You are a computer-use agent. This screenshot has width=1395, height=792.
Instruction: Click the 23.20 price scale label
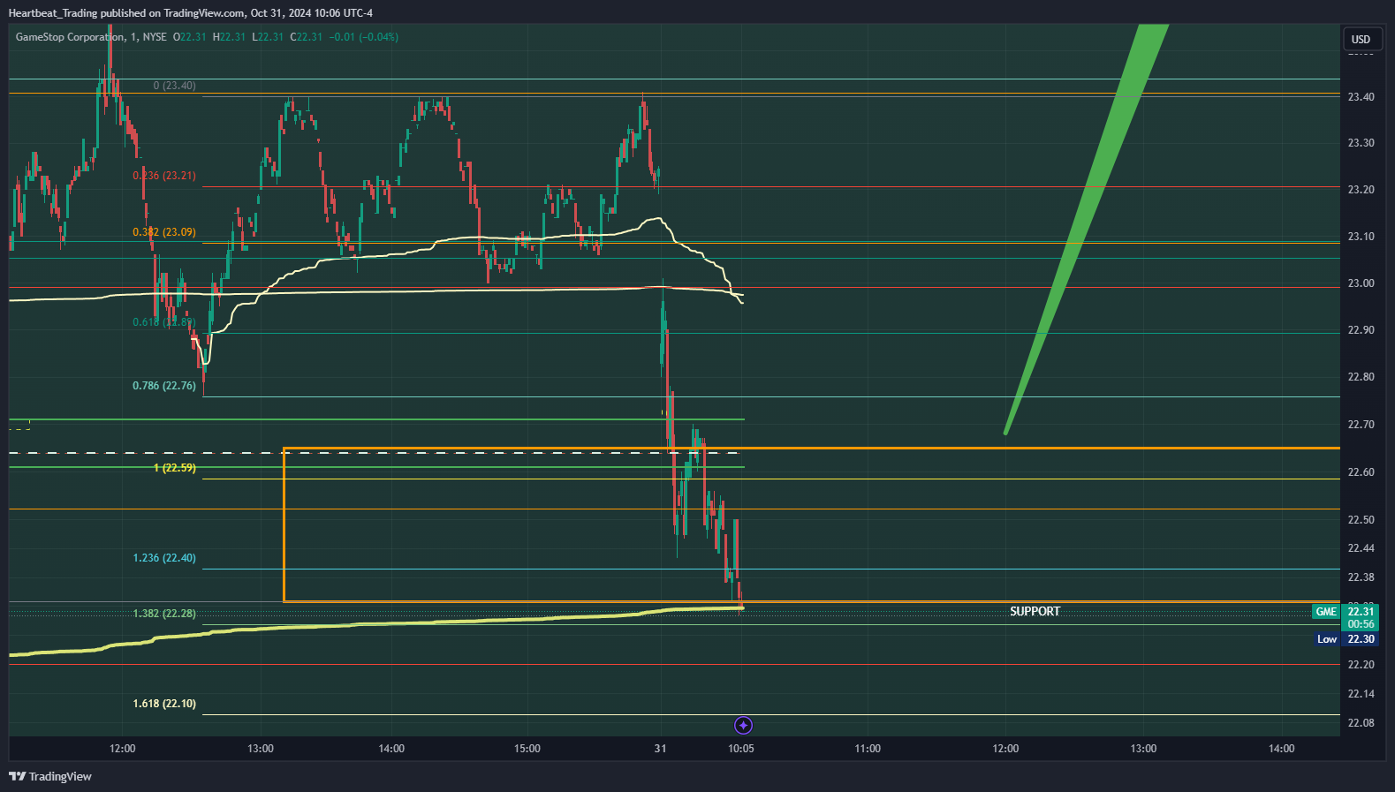[x=1361, y=190]
